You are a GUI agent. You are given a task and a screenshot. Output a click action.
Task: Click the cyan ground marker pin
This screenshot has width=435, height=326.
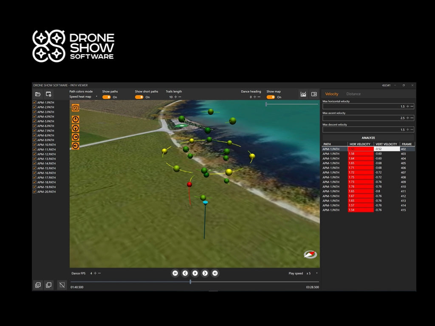coord(205,203)
